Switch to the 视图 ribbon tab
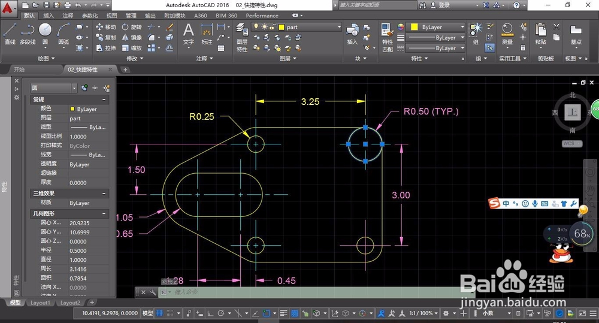 112,16
